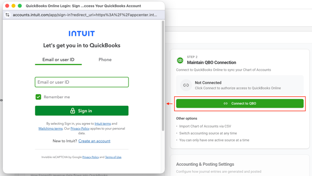The image size is (312, 176).
Task: Click the link icon beside Not Connected
Action: point(186,85)
